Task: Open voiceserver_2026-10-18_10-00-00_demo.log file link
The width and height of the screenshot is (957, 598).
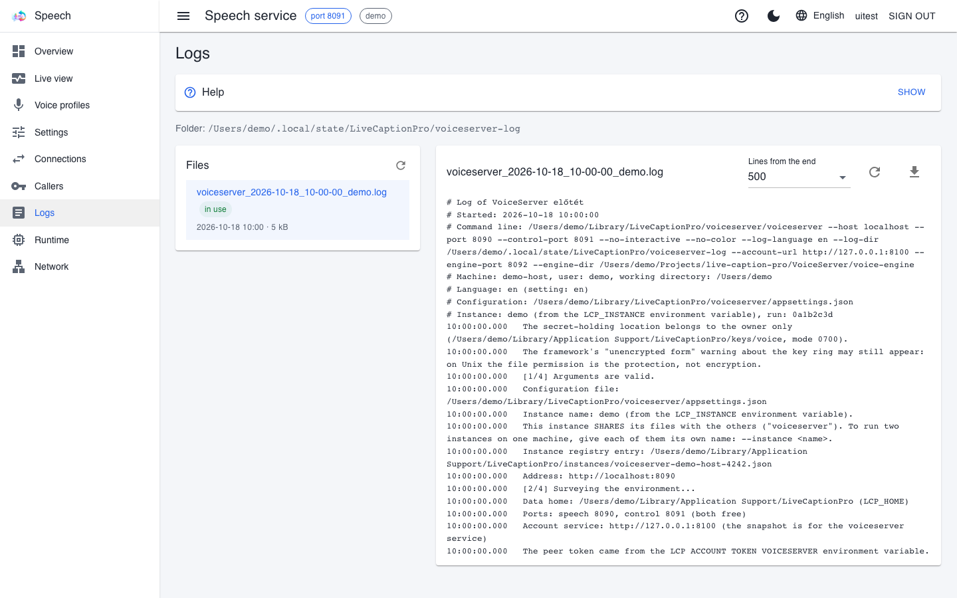Action: 292,192
